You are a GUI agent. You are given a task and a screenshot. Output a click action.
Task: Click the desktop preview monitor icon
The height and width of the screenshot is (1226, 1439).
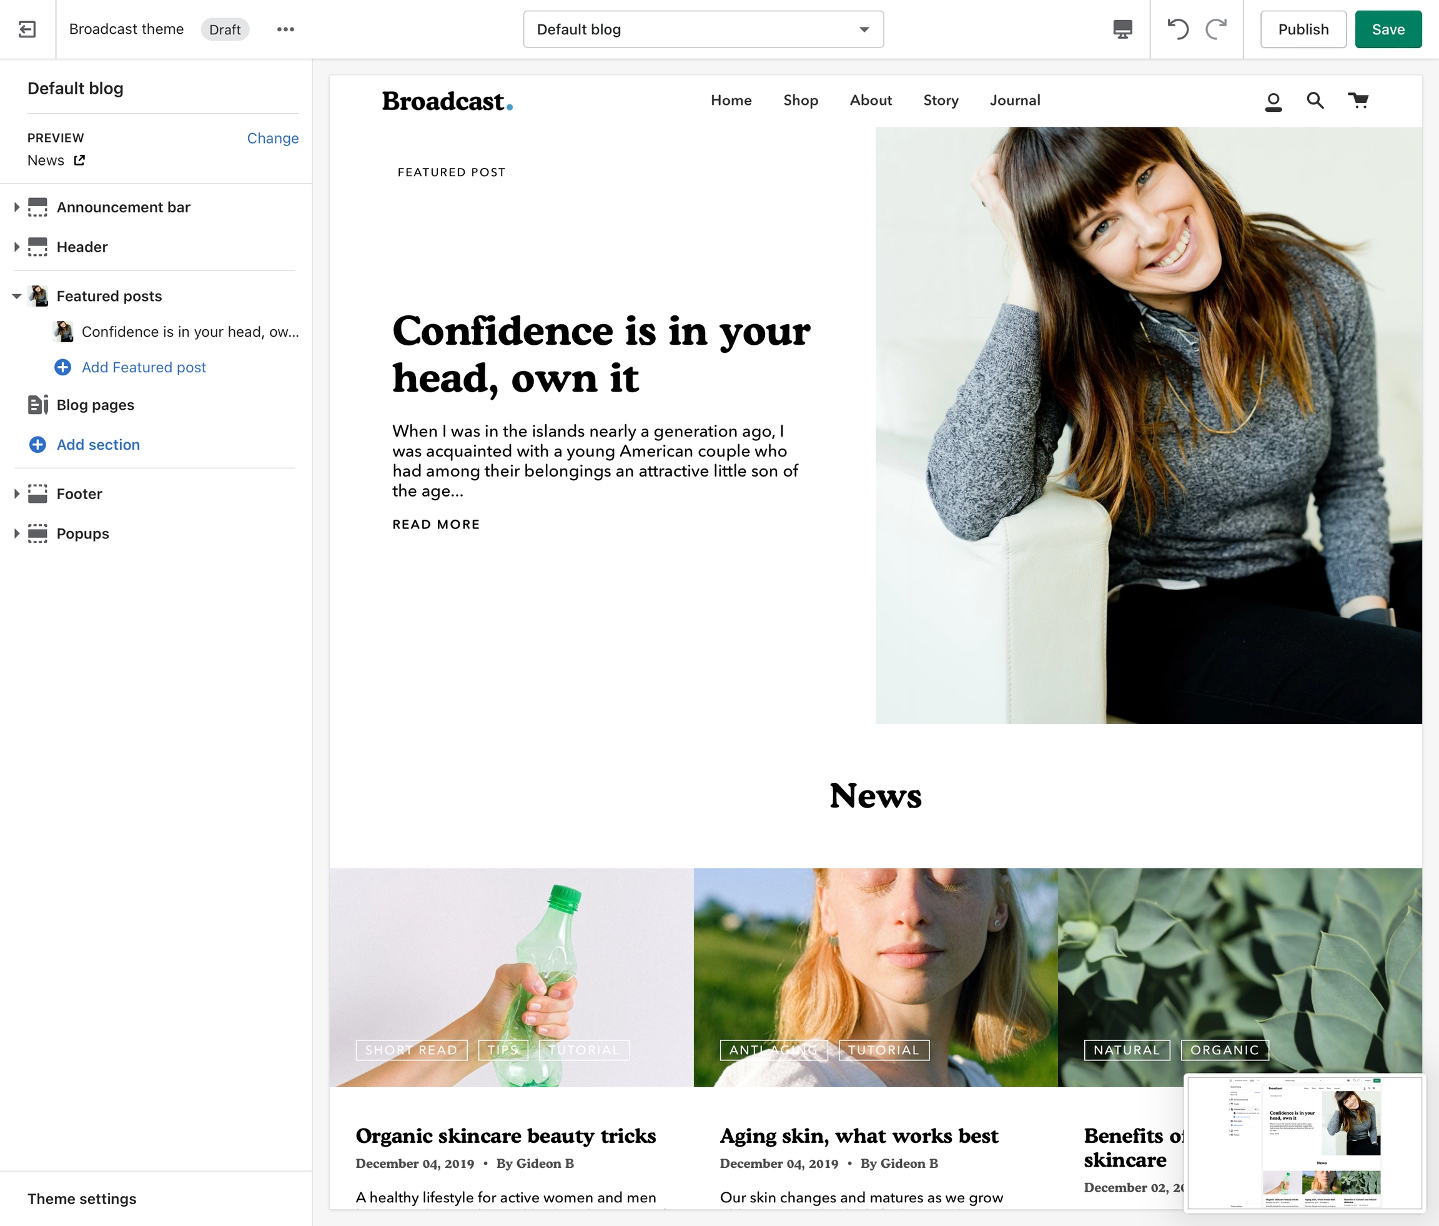point(1122,29)
